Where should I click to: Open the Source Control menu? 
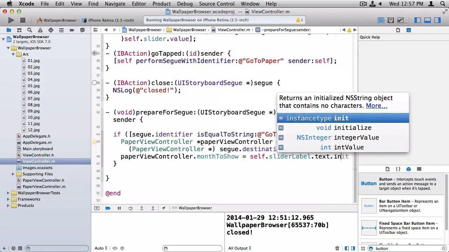coord(217,4)
